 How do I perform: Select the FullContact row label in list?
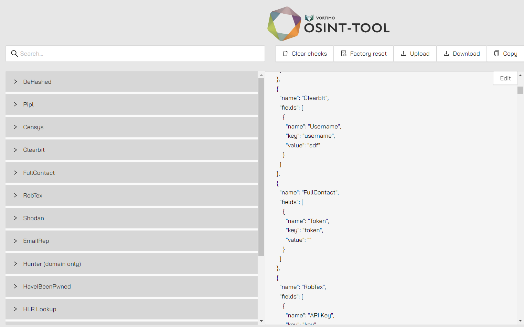pos(39,173)
